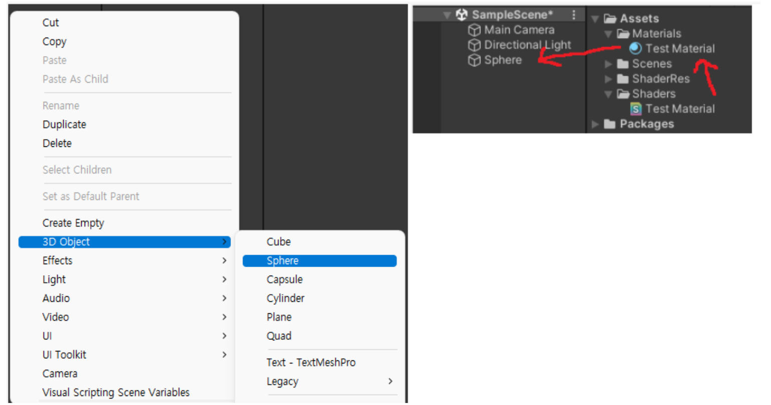Image resolution: width=771 pixels, height=405 pixels.
Task: Collapse the Shaders folder arrow
Action: (x=608, y=94)
